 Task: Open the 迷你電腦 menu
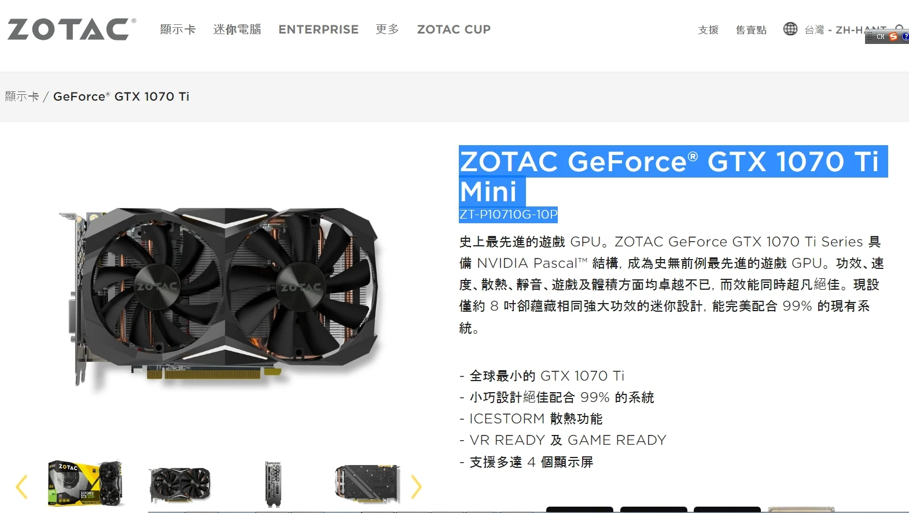click(237, 29)
